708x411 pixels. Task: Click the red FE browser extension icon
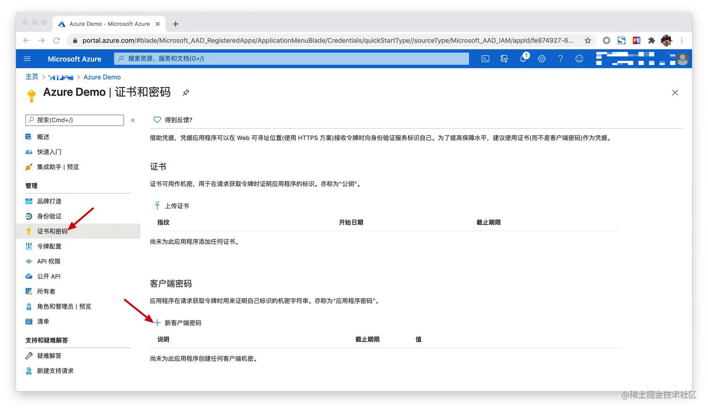pos(636,40)
